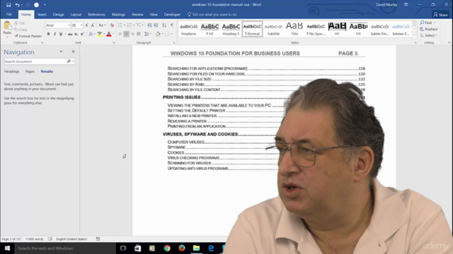Open the font size dropdown showing 28
The height and width of the screenshot is (254, 453).
[x=81, y=25]
